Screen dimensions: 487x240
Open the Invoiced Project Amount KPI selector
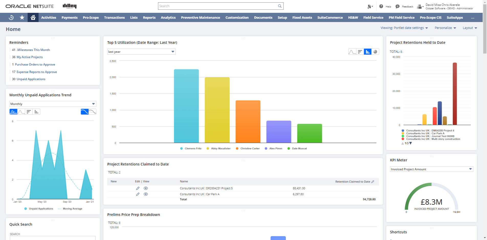coord(431,169)
